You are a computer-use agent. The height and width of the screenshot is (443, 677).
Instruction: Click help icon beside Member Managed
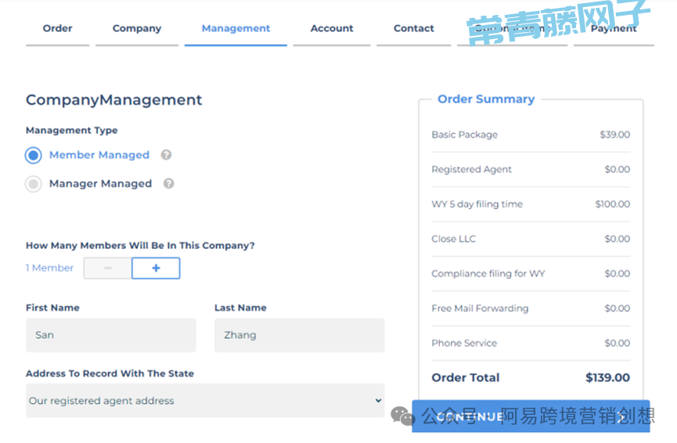[166, 155]
